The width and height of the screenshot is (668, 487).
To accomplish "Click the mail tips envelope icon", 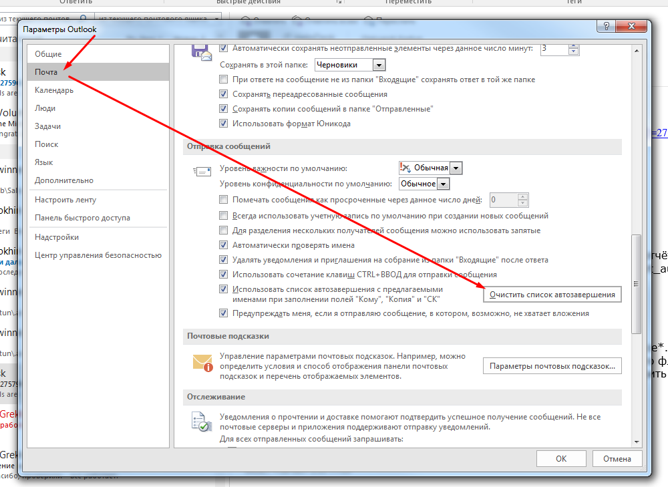I will point(203,363).
